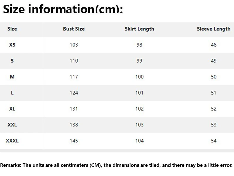The image size is (234, 176).
Task: Click sleeve length value 51
Action: click(x=214, y=93)
